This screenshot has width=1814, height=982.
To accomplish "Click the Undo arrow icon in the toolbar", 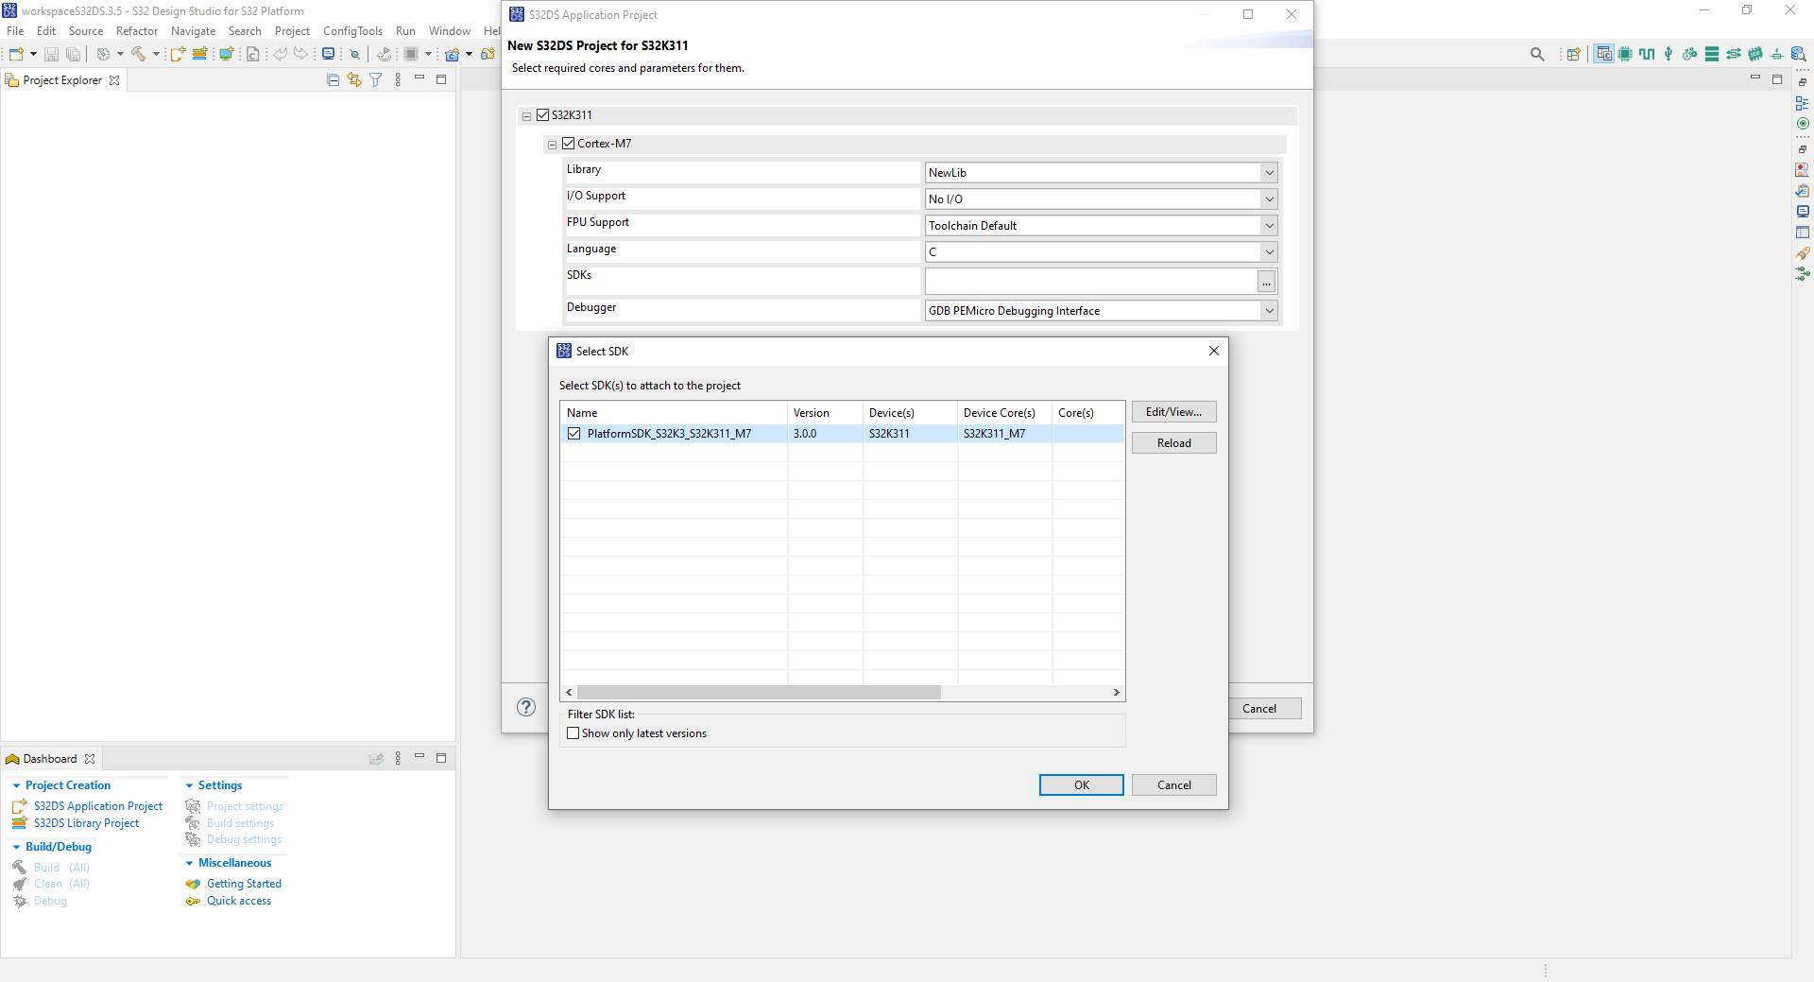I will coord(281,54).
